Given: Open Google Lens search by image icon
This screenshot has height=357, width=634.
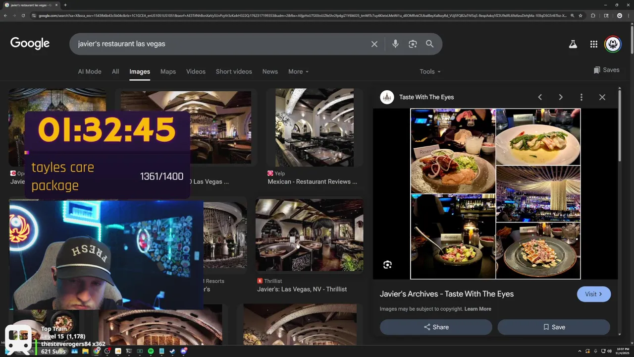Looking at the screenshot, I should tap(413, 44).
